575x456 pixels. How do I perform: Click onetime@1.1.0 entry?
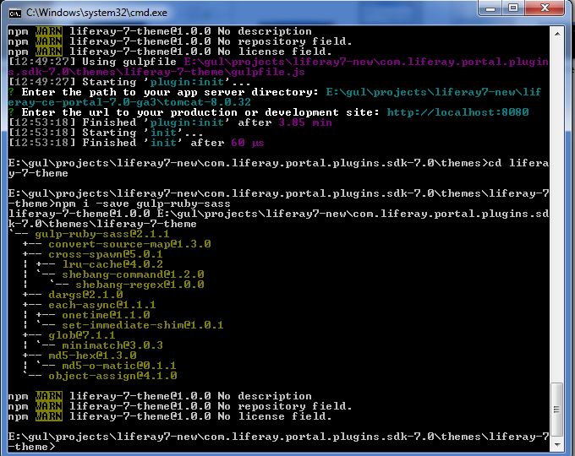(106, 315)
